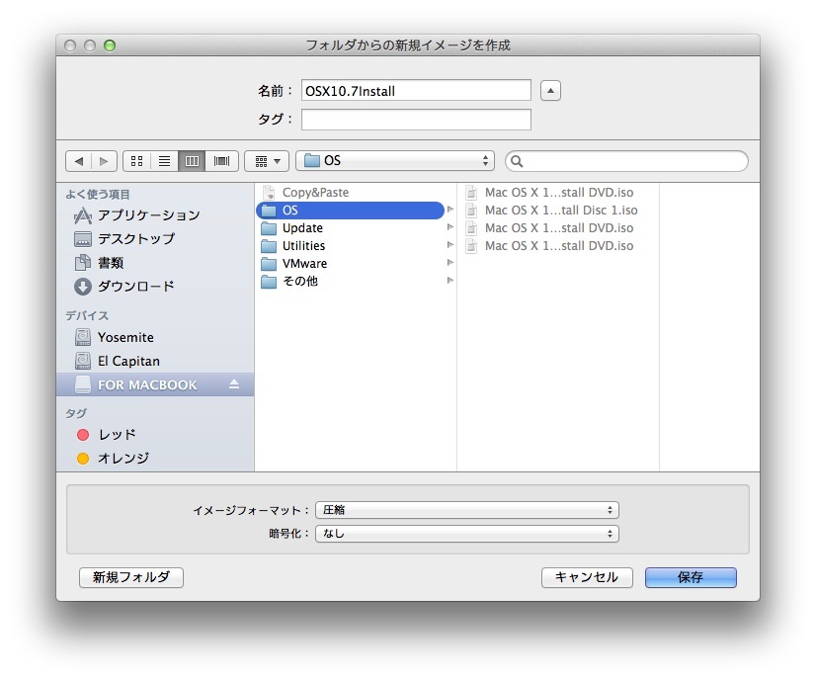816x679 pixels.
Task: Collapse the dialog with the triangle button
Action: 550,91
